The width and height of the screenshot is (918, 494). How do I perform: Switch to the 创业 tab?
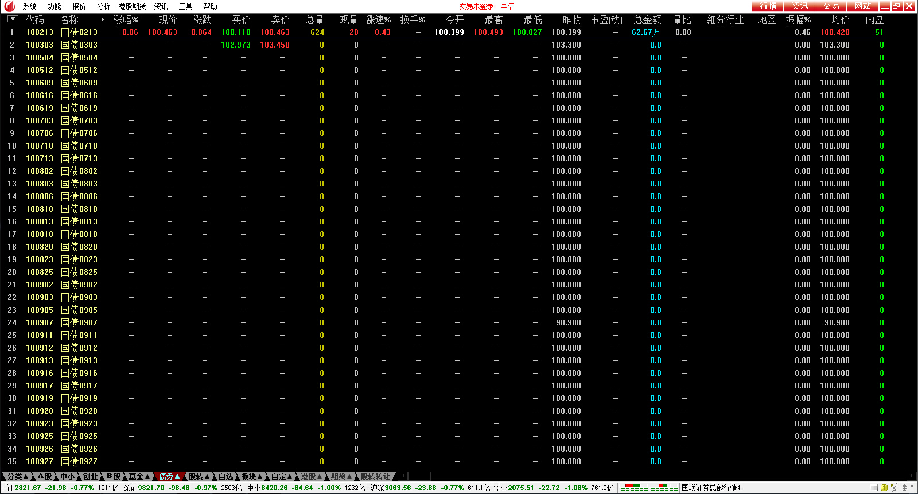[90, 476]
